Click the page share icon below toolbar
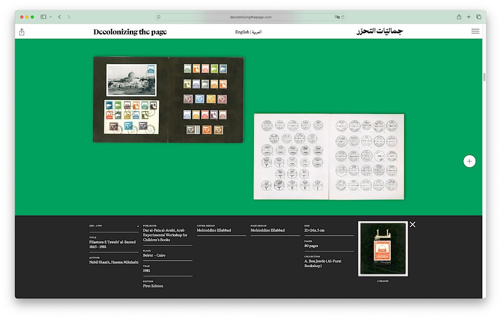The width and height of the screenshot is (501, 318). coord(22,32)
